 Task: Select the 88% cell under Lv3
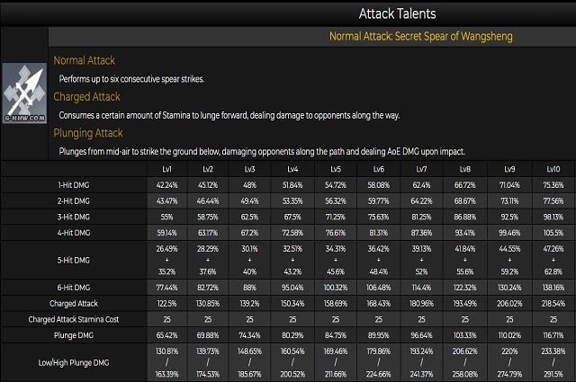249,288
